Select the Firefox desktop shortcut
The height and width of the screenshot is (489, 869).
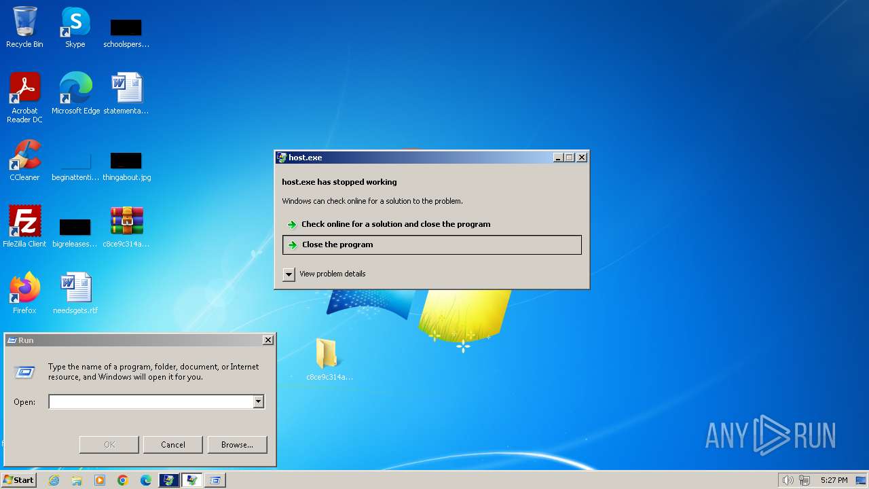(x=25, y=293)
